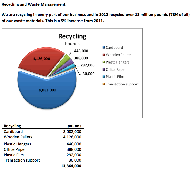Screen dimensions: 191x170
Task: Click the table value 446,000
Action: coord(74,144)
